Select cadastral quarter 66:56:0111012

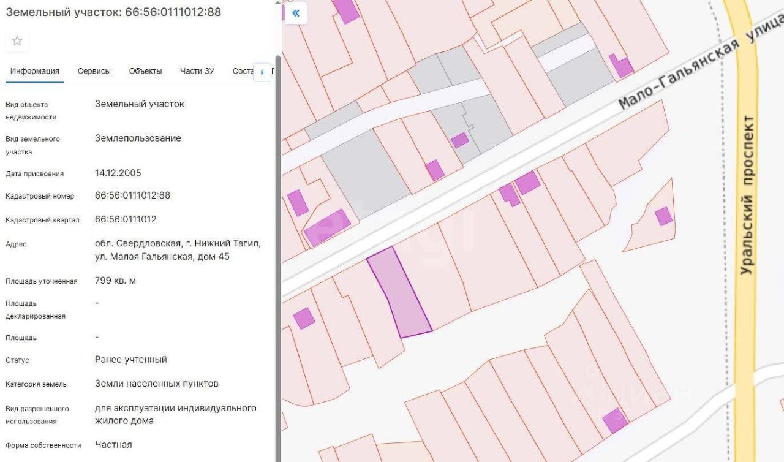pos(126,219)
